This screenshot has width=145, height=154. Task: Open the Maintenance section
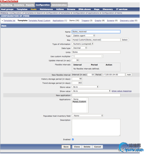coord(46,9)
